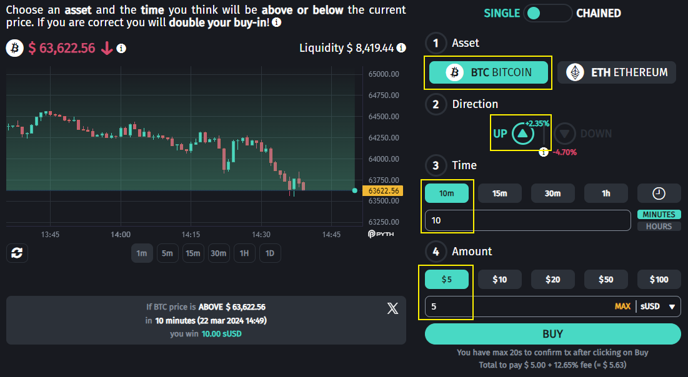Click info icon beside BTC price
The height and width of the screenshot is (377, 688).
tap(121, 48)
